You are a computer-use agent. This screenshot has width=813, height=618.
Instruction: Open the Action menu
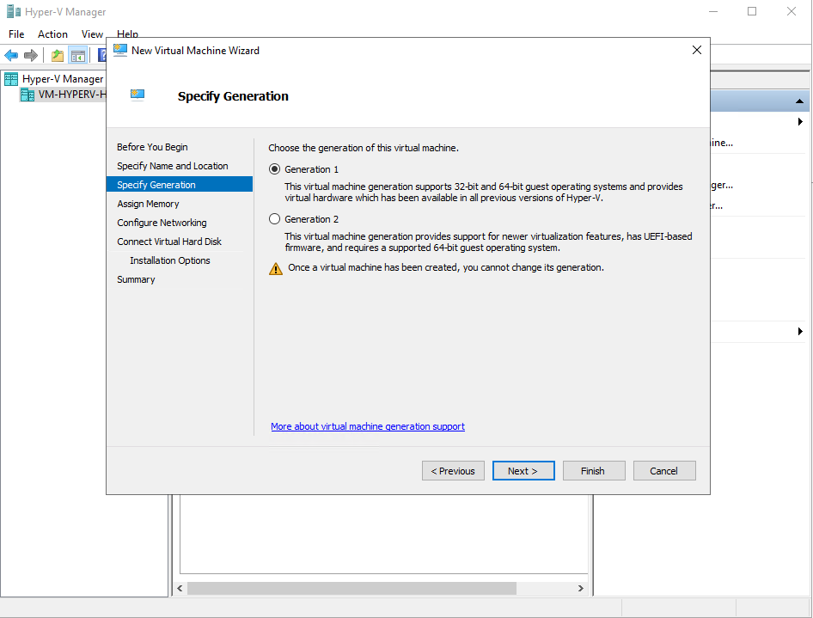click(52, 34)
